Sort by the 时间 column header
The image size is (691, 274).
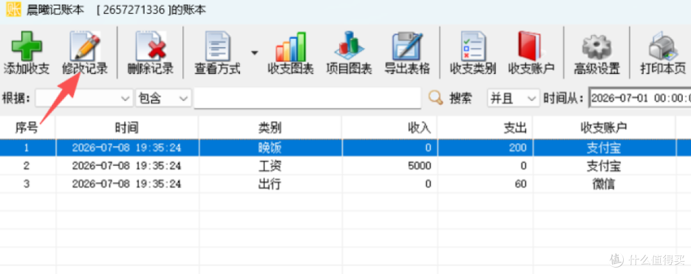pyautogui.click(x=127, y=128)
